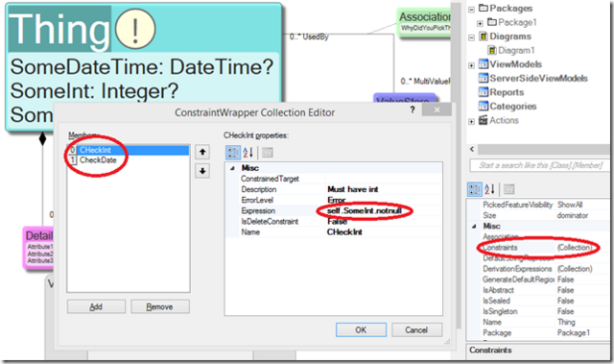Move selected member down with arrow button
The height and width of the screenshot is (364, 614).
[202, 171]
